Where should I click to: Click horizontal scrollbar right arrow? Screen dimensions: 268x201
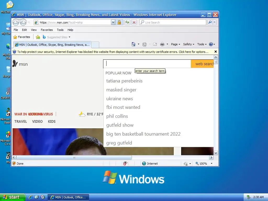click(211, 158)
